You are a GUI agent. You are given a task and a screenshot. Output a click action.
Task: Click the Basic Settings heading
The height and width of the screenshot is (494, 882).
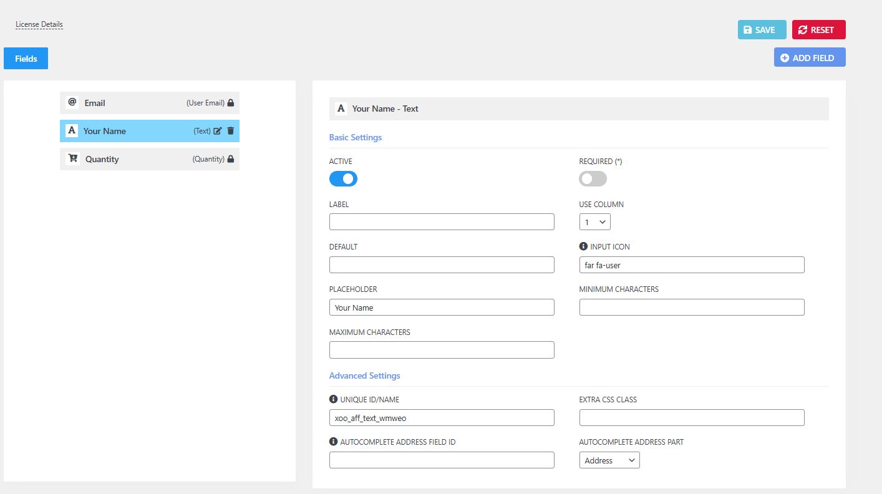click(x=356, y=137)
